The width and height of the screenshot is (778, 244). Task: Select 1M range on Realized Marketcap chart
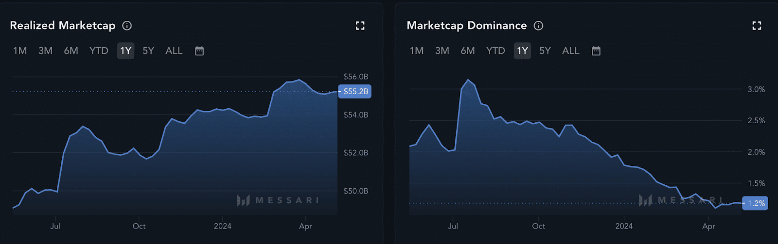click(x=20, y=51)
